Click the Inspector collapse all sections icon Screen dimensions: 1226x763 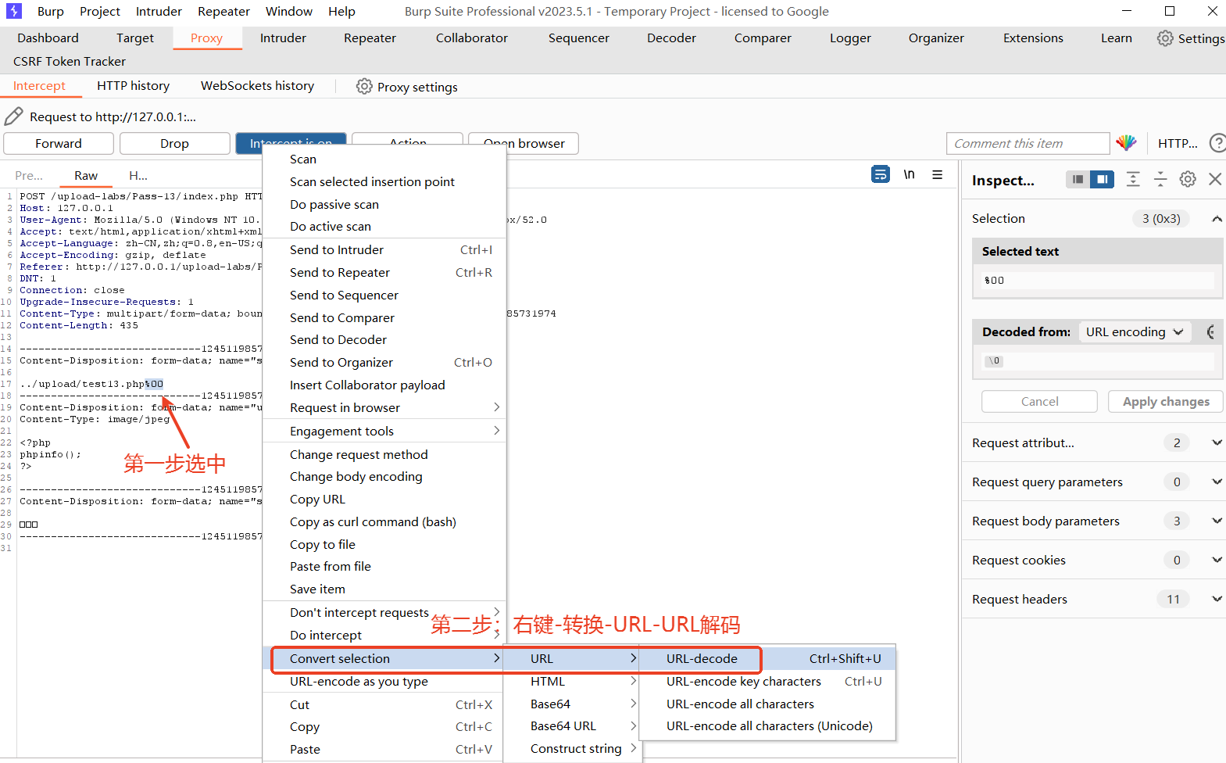[x=1160, y=179]
